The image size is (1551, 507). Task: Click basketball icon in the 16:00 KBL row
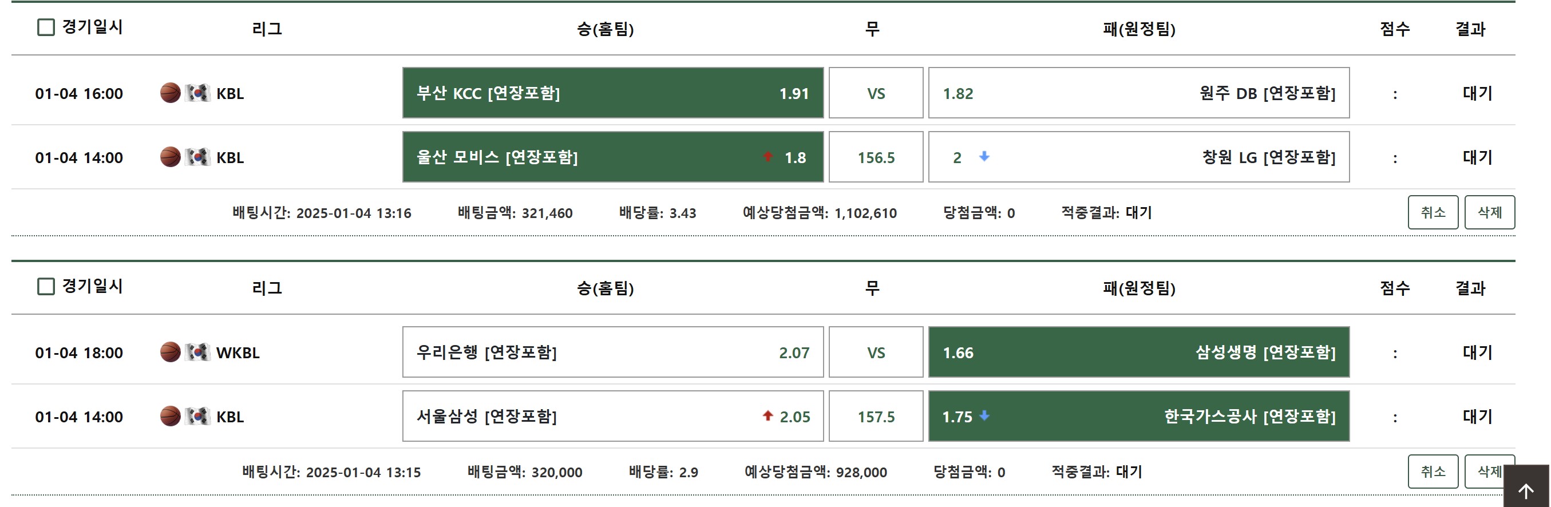point(171,93)
